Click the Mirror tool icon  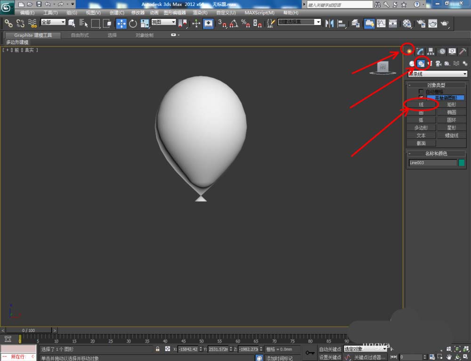(x=330, y=23)
